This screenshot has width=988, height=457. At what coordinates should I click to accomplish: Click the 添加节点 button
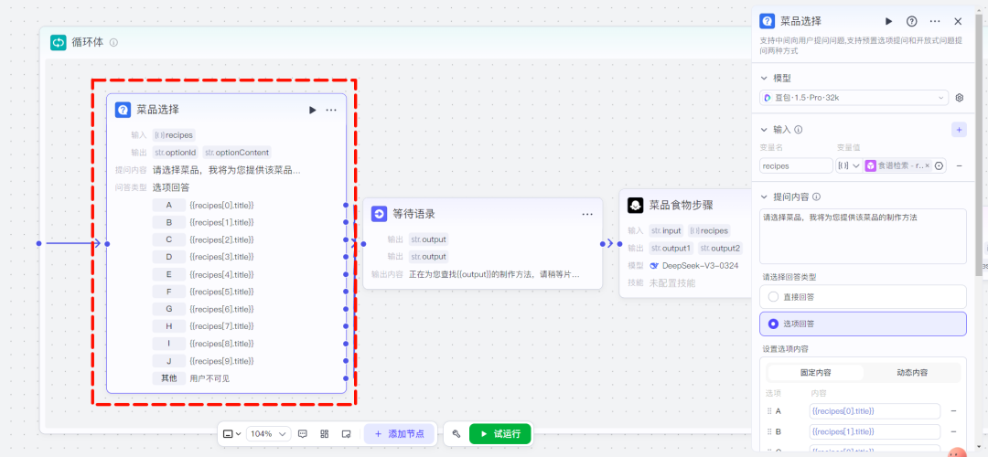click(399, 434)
